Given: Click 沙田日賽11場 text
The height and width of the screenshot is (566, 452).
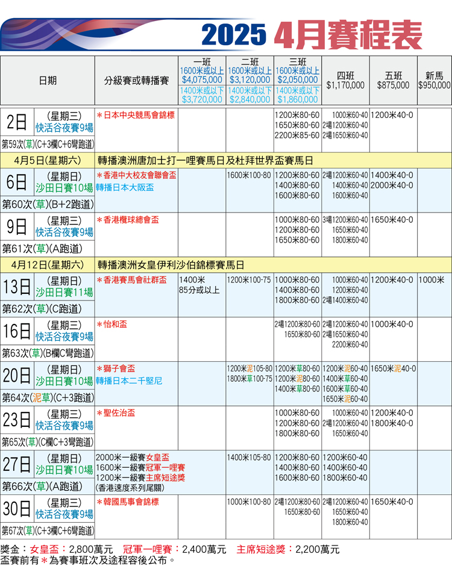Looking at the screenshot, I should [x=64, y=293].
